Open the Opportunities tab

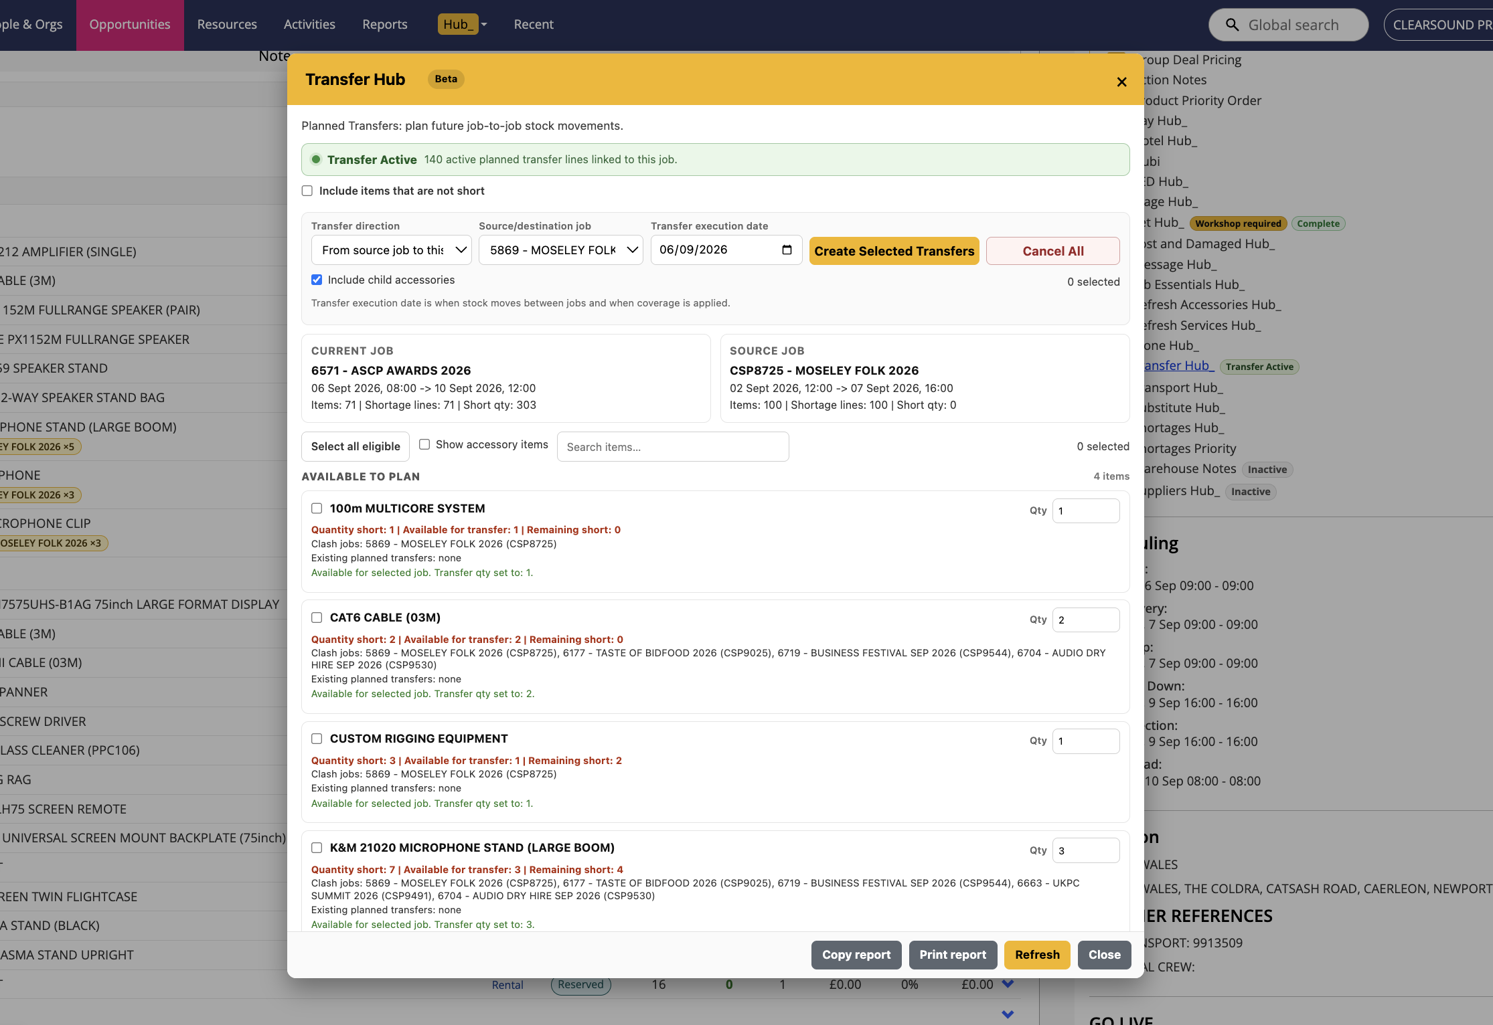130,25
